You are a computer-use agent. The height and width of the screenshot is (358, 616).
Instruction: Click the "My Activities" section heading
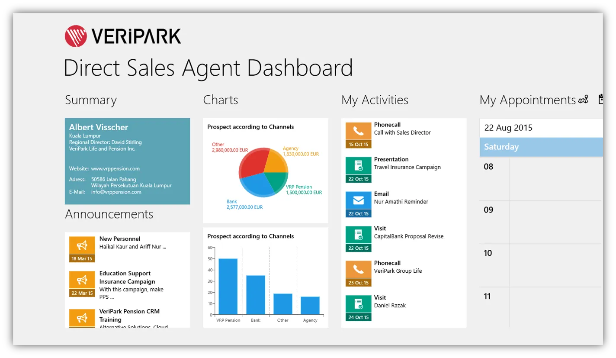[x=375, y=100]
